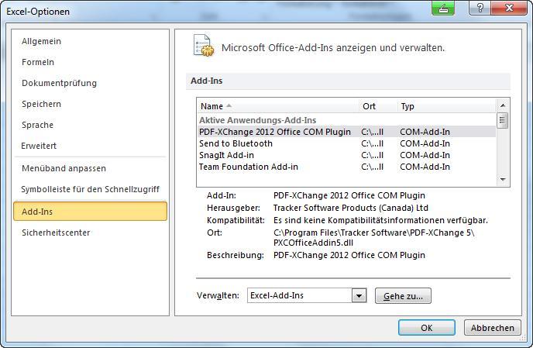Select PDF-XChange 2012 Office COM Plugin row
This screenshot has width=533, height=348.
point(346,132)
